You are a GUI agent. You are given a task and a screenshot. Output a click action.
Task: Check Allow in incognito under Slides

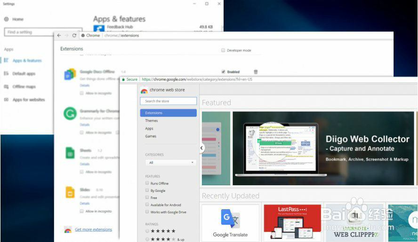coord(81,211)
